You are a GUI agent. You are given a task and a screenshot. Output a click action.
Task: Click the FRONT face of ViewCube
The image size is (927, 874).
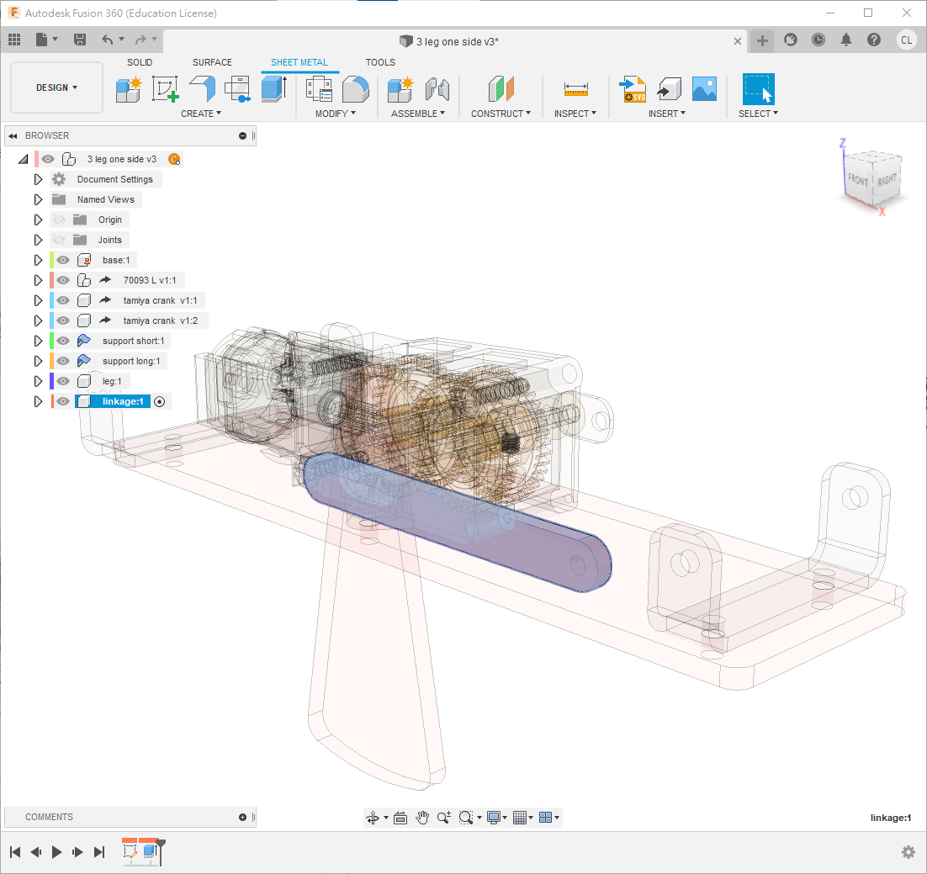[x=858, y=180]
